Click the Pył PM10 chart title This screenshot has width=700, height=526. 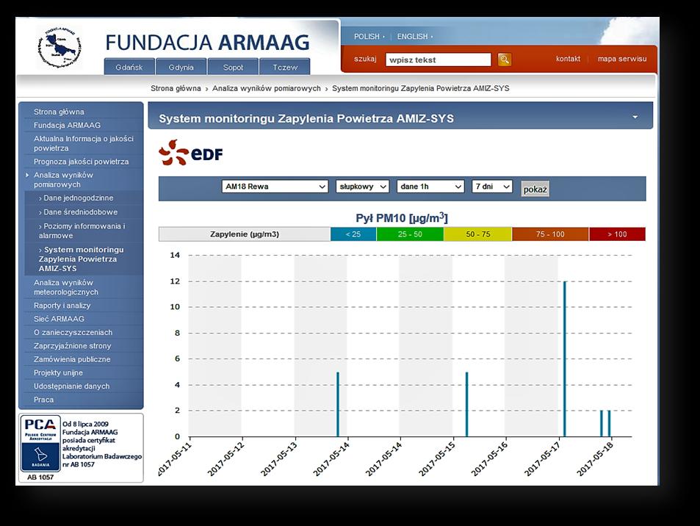pos(401,218)
